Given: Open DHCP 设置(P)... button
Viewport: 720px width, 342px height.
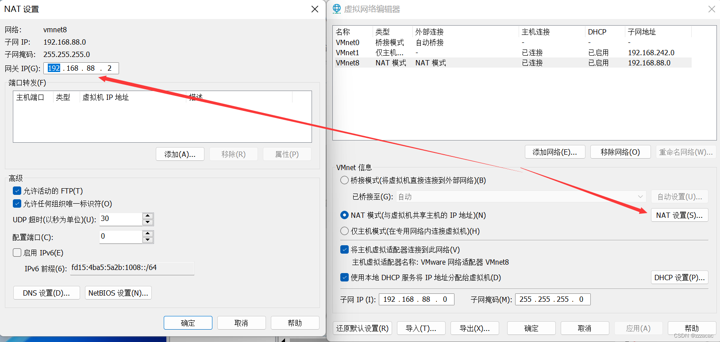Looking at the screenshot, I should (x=680, y=277).
